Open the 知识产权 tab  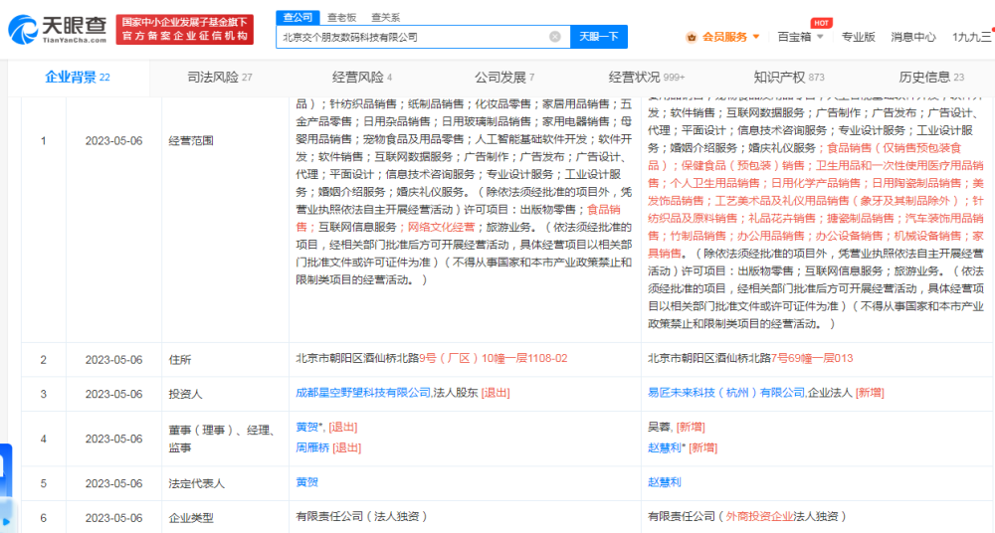(789, 78)
